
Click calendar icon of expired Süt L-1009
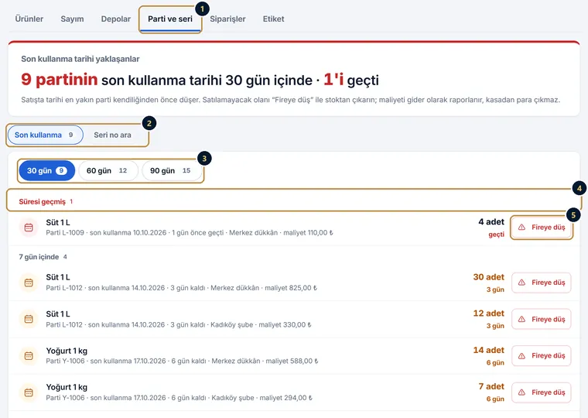click(x=29, y=228)
